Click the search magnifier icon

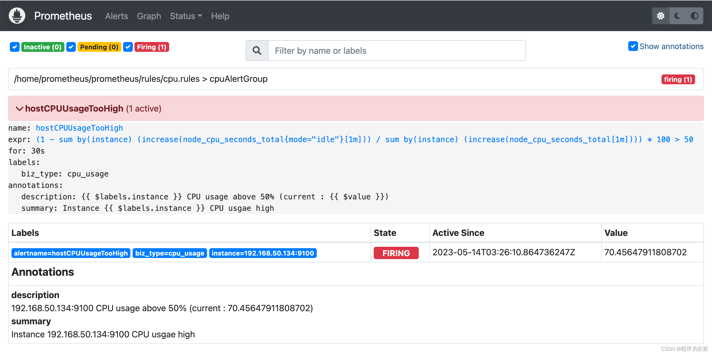click(x=257, y=50)
